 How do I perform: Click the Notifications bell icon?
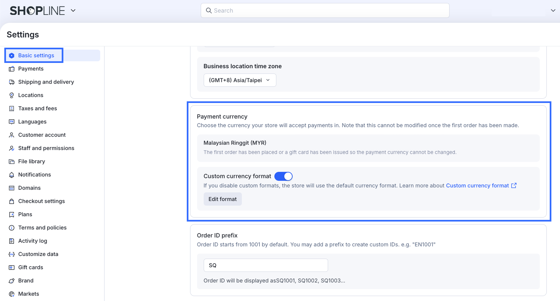(12, 175)
